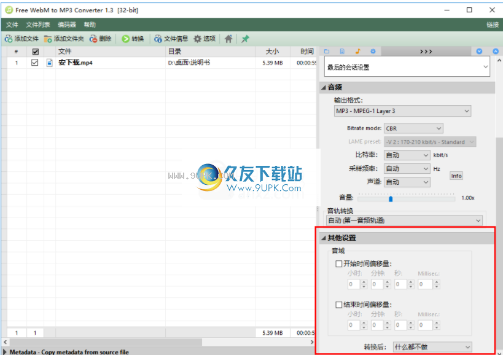503x355 pixels.
Task: Click the 5.39 MB size cell in the file row
Action: pyautogui.click(x=272, y=63)
